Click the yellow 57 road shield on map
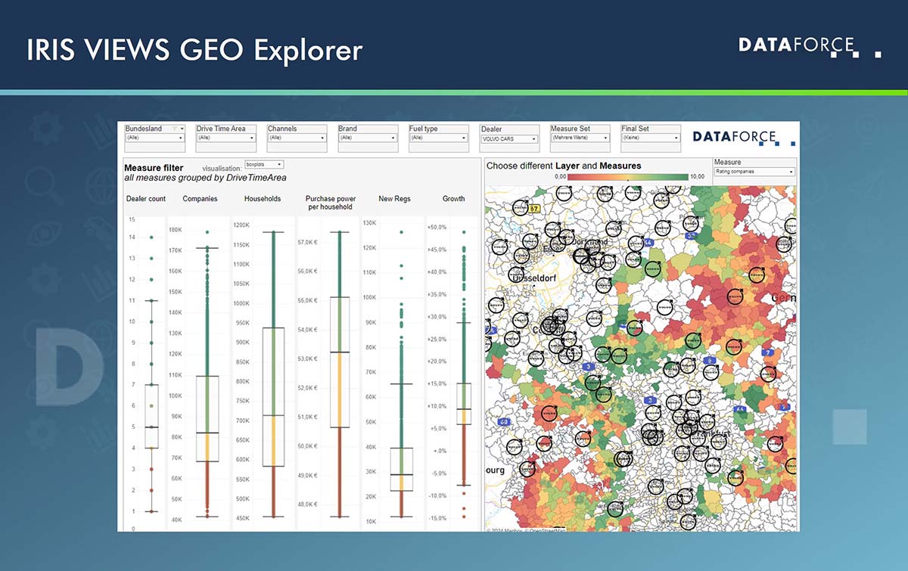Screen dimensions: 908x571 point(534,209)
